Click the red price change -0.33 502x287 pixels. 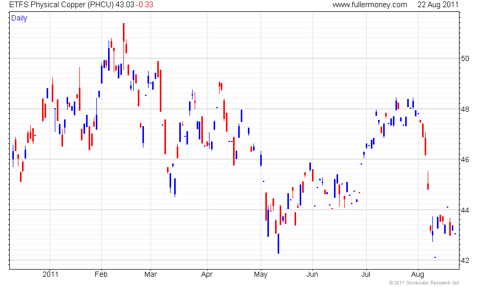(144, 5)
